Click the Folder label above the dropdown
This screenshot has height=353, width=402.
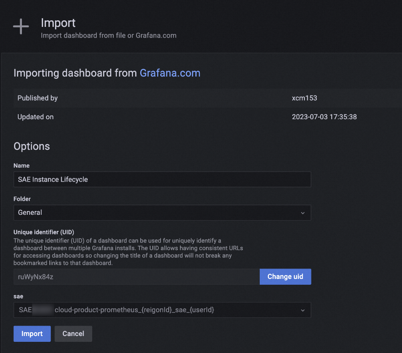pyautogui.click(x=22, y=199)
